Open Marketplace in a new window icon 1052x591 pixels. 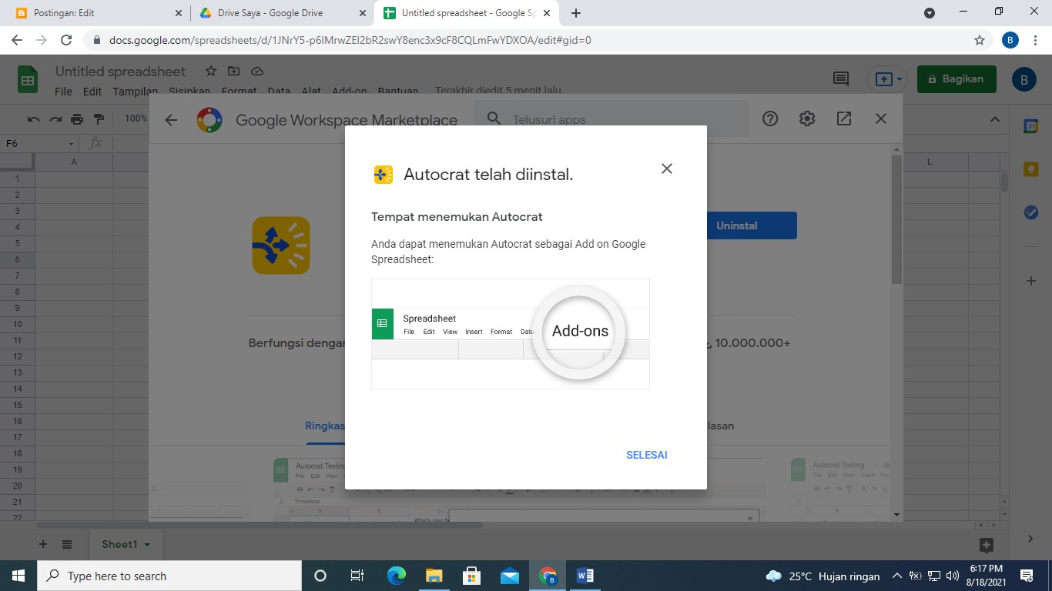point(843,119)
